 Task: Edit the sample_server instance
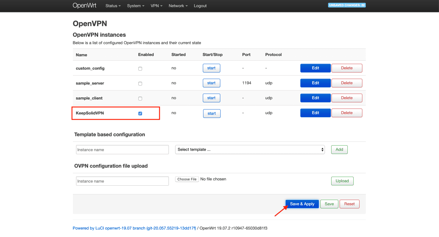315,83
